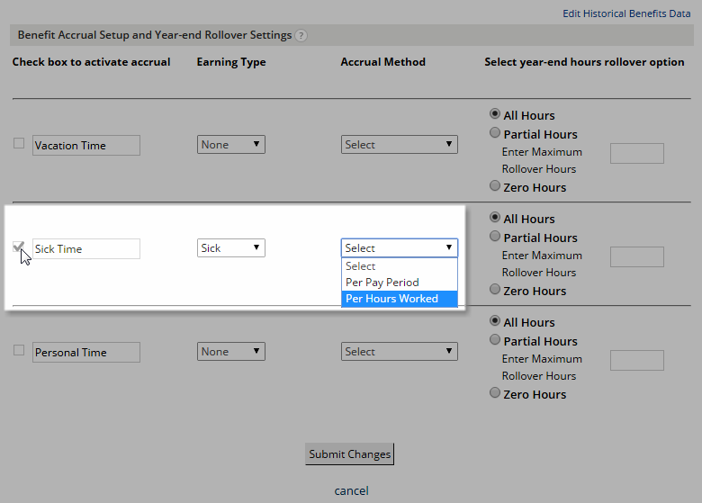Open Personal Time Accrual Method dropdown
This screenshot has height=503, width=702.
click(400, 351)
